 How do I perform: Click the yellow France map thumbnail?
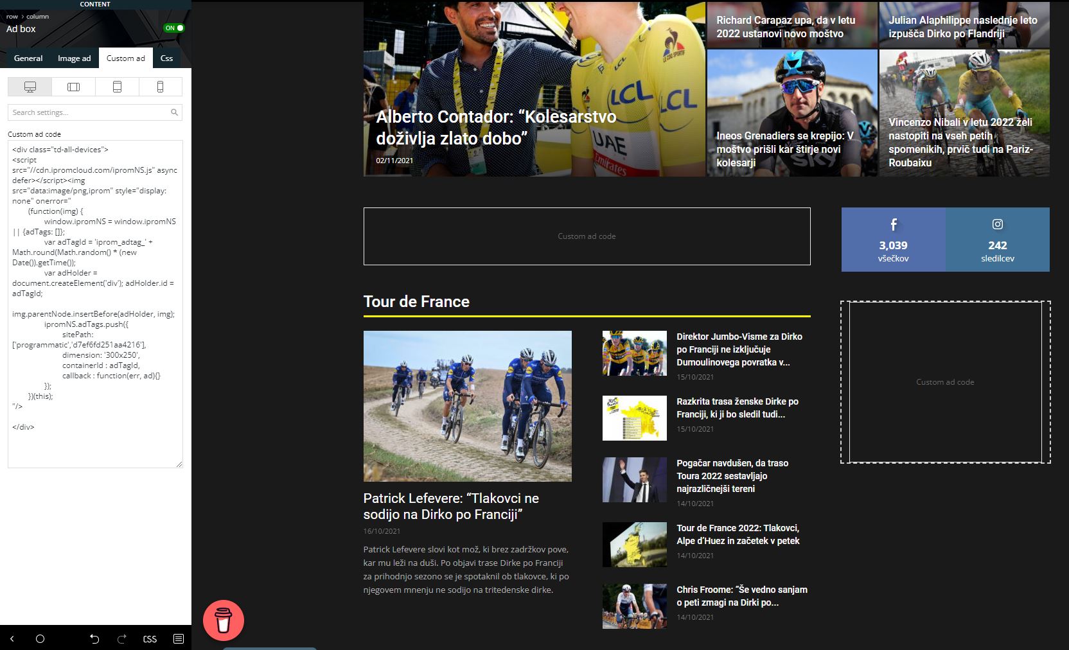pos(635,418)
